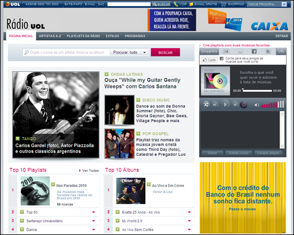
Task: Play the Pop Gospel playlist icon
Action: [138, 134]
